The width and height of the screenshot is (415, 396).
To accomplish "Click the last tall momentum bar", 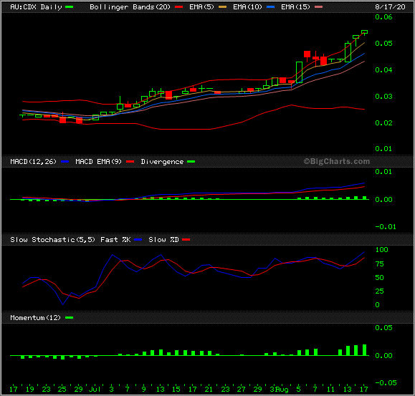I will 364,350.
